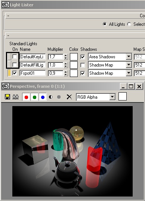Click the Clone Virtual Frame Buffer icon
The height and width of the screenshot is (201, 145).
pos(16,97)
